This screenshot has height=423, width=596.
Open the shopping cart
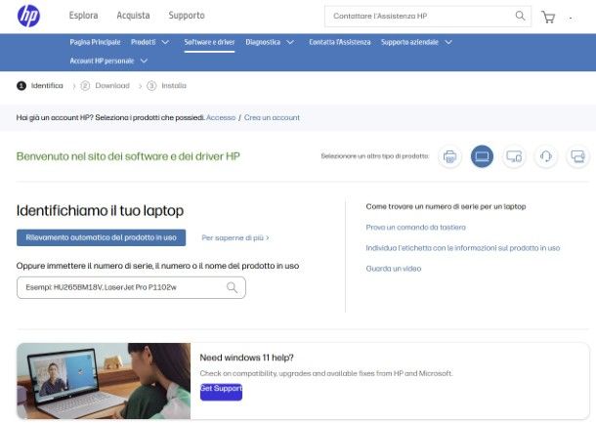tap(548, 17)
